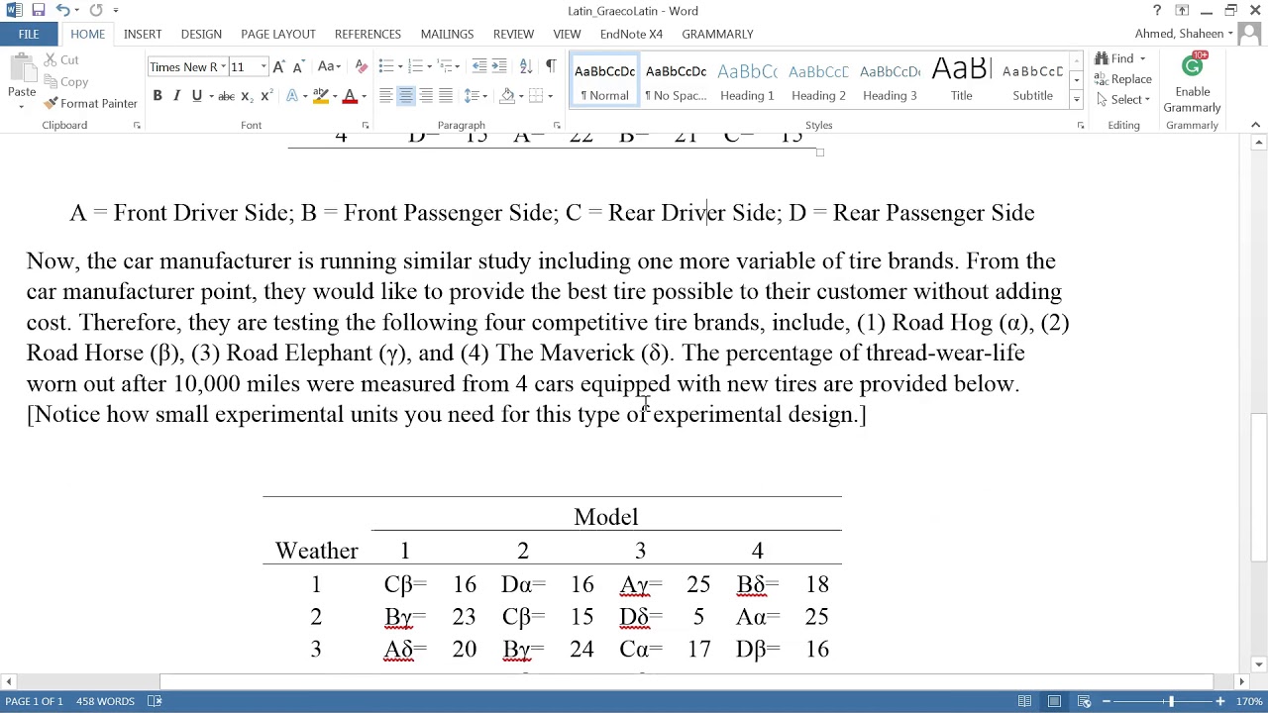Screen dimensions: 1268x713
Task: Click the Decrease Indent icon
Action: (479, 66)
